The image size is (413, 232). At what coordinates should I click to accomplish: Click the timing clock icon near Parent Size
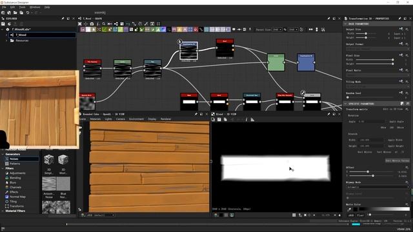[x=301, y=30]
